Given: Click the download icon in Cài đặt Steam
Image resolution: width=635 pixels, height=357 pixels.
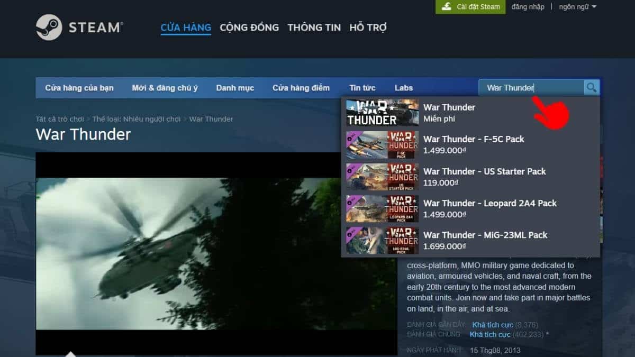Looking at the screenshot, I should coord(447,7).
